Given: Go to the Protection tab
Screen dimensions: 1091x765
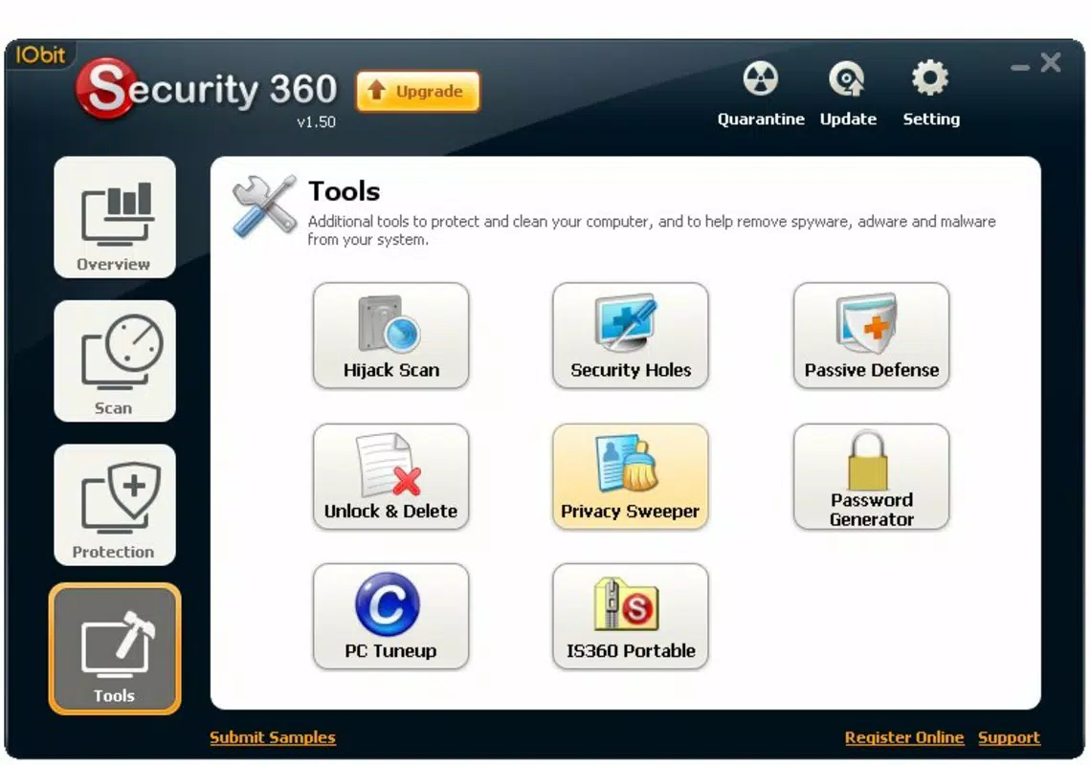Looking at the screenshot, I should coord(115,505).
